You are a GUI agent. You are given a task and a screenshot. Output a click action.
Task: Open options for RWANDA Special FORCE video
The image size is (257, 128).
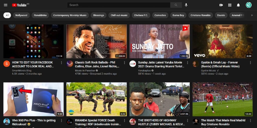click(x=124, y=121)
